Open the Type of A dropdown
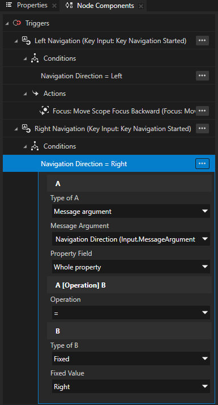The width and height of the screenshot is (218, 405). point(131,211)
